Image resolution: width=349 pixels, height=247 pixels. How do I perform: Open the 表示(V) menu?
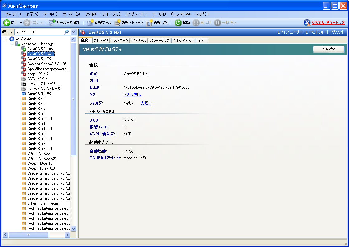click(32, 14)
